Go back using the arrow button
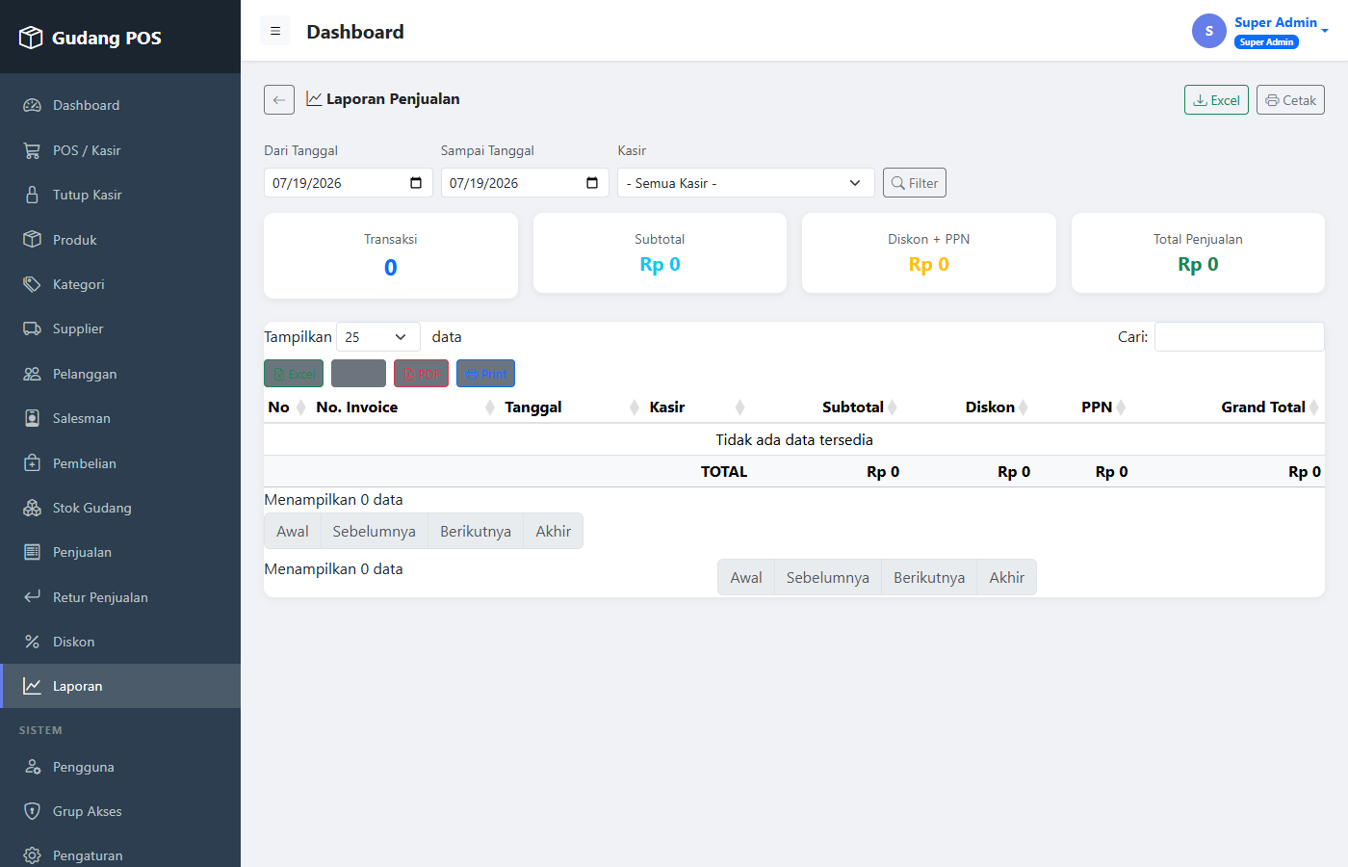1348x867 pixels. pos(279,99)
